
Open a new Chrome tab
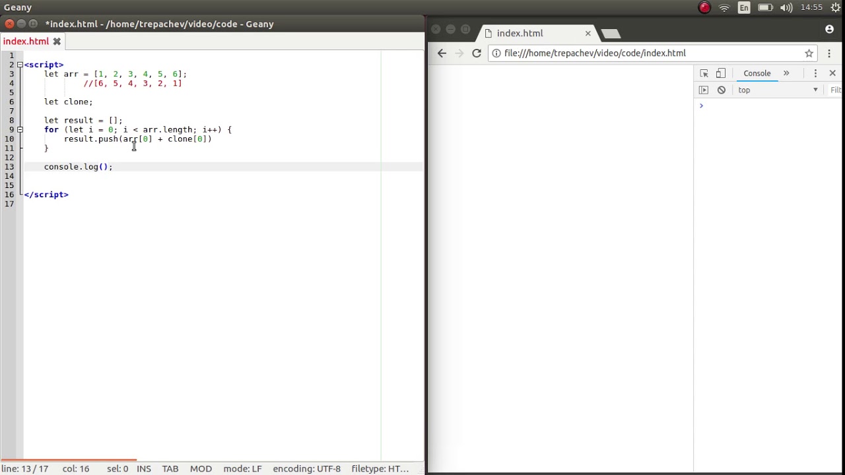611,33
